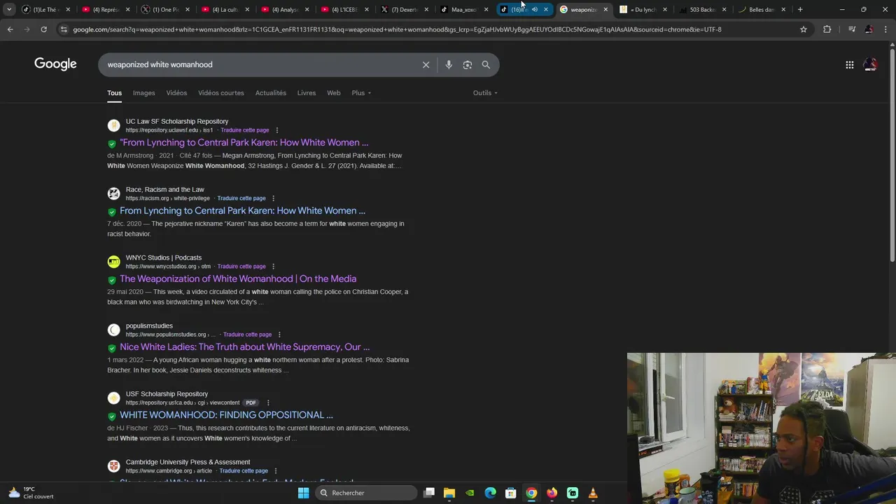The height and width of the screenshot is (504, 896).
Task: Switch to the Livres filter tab
Action: [x=307, y=93]
